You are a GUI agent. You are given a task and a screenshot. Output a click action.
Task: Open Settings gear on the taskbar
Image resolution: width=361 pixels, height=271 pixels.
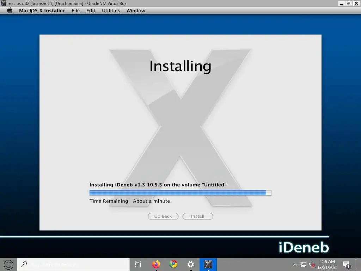pyautogui.click(x=191, y=264)
